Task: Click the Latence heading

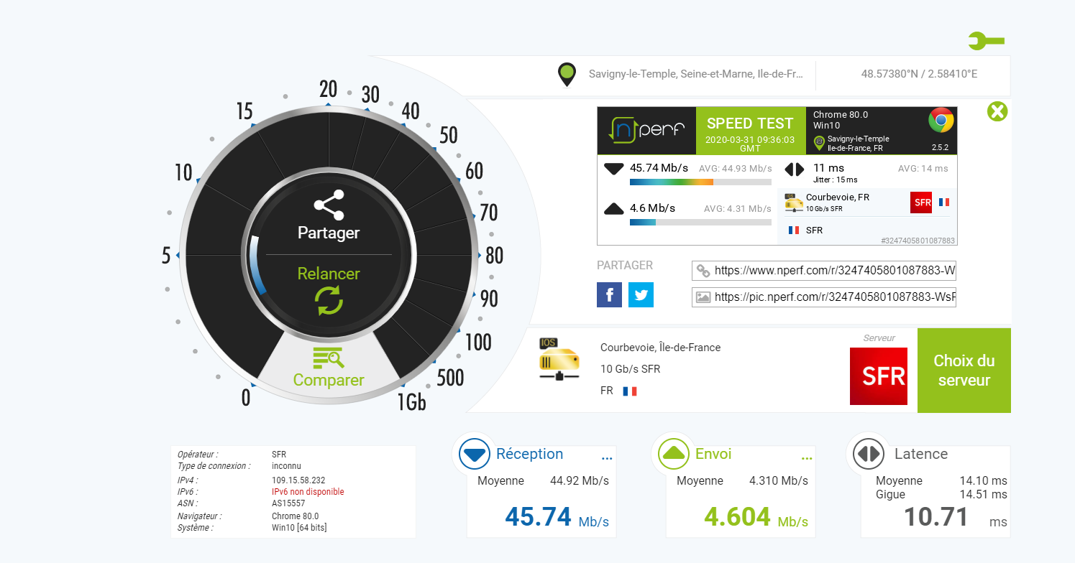Action: [x=921, y=454]
